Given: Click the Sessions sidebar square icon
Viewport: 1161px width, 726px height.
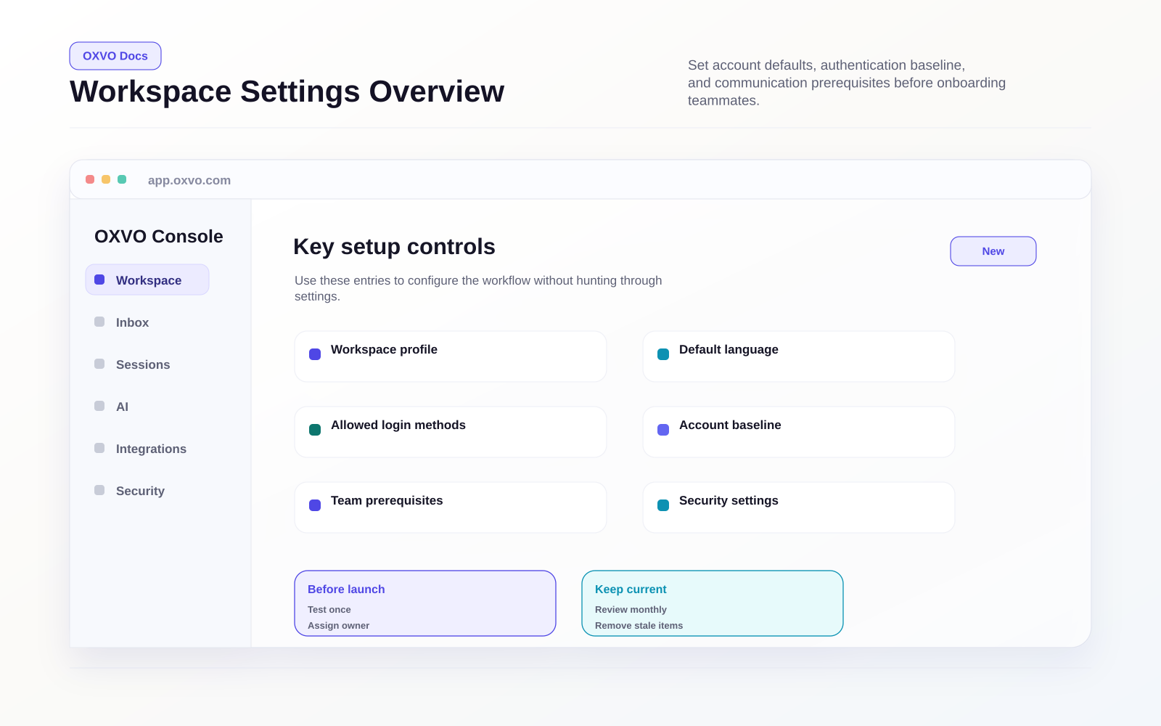Looking at the screenshot, I should tap(99, 364).
